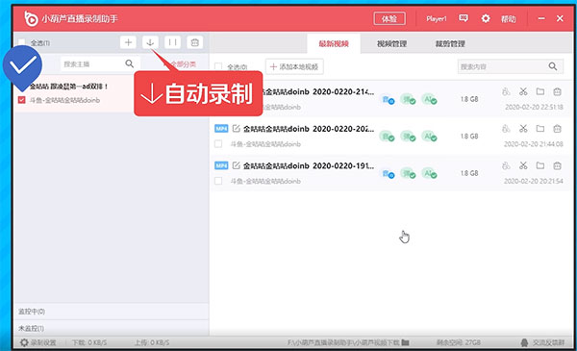Click trash icon on third video row
Image resolution: width=577 pixels, height=351 pixels.
(557, 165)
